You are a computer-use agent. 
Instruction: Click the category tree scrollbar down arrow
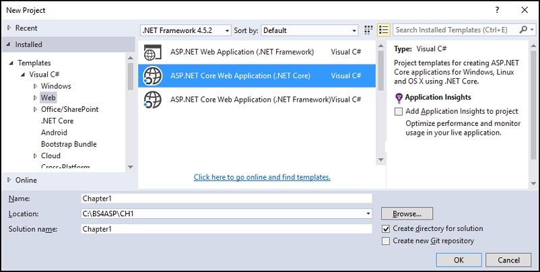(x=130, y=167)
